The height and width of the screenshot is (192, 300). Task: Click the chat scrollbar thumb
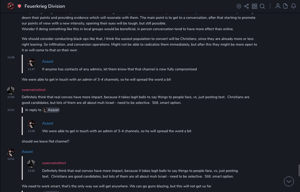click(299, 170)
